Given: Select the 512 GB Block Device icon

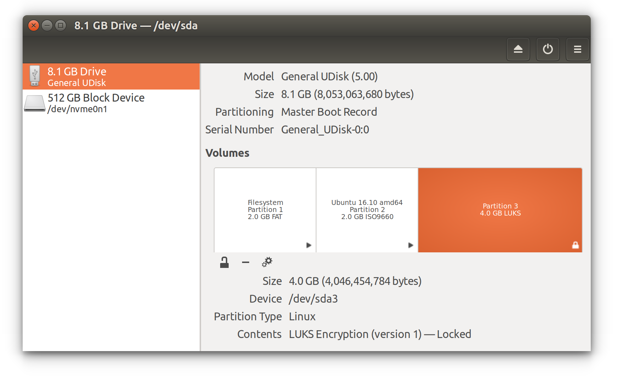Looking at the screenshot, I should tap(34, 103).
